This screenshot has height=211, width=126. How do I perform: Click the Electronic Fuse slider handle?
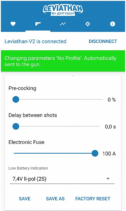95,153
